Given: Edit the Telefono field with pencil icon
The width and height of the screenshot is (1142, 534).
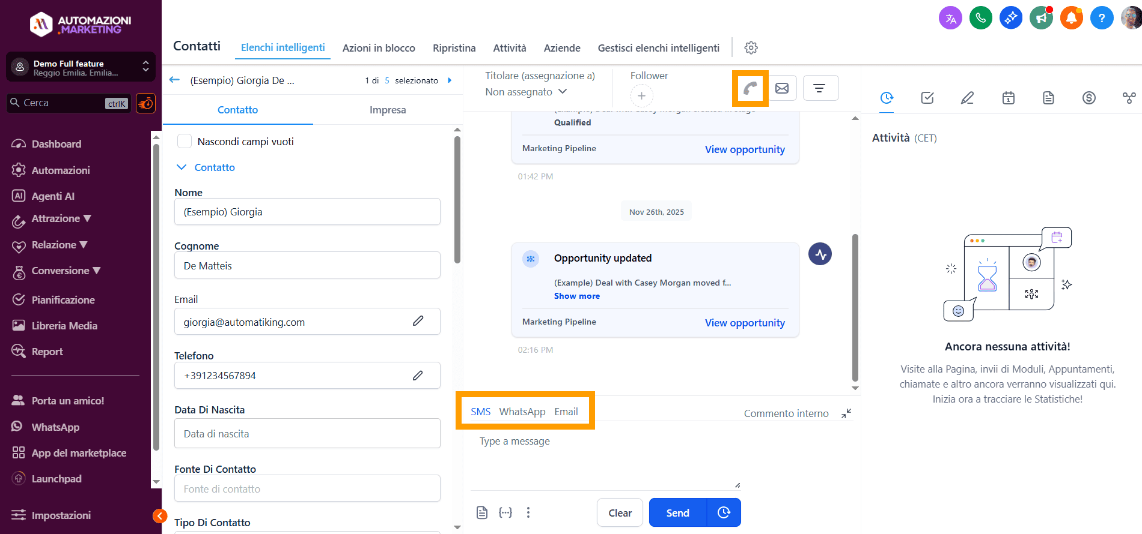Looking at the screenshot, I should pos(418,376).
